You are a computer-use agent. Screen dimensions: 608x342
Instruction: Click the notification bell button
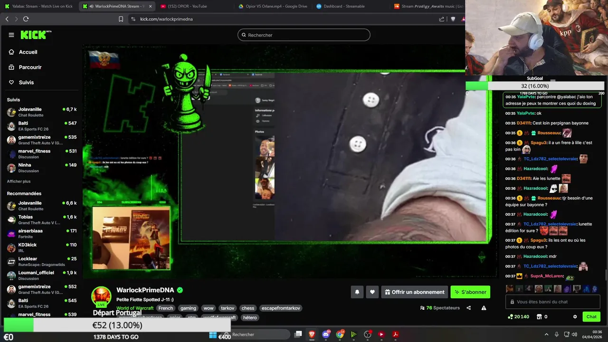357,292
